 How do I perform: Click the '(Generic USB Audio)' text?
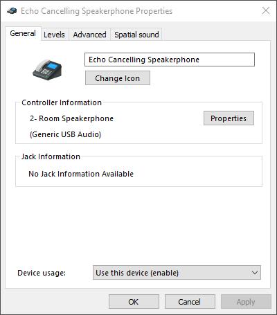coord(65,134)
